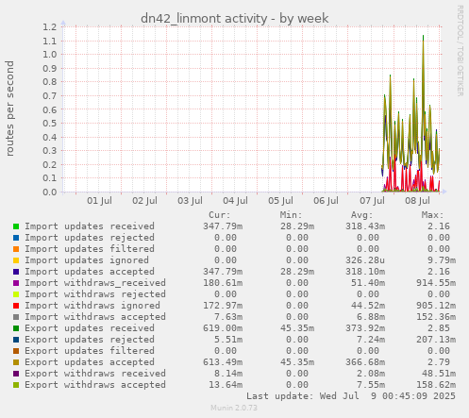Click the 'Export withdraws received' legend label
469x418 pixels.
(x=95, y=374)
